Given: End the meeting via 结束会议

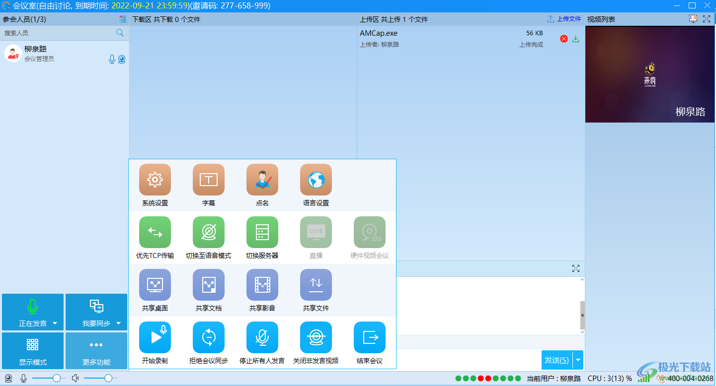Looking at the screenshot, I should (370, 337).
